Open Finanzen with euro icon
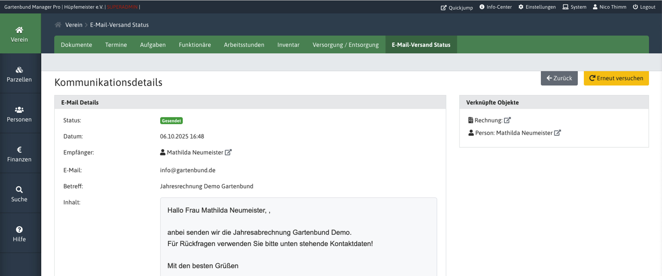This screenshot has height=276, width=662. (19, 154)
